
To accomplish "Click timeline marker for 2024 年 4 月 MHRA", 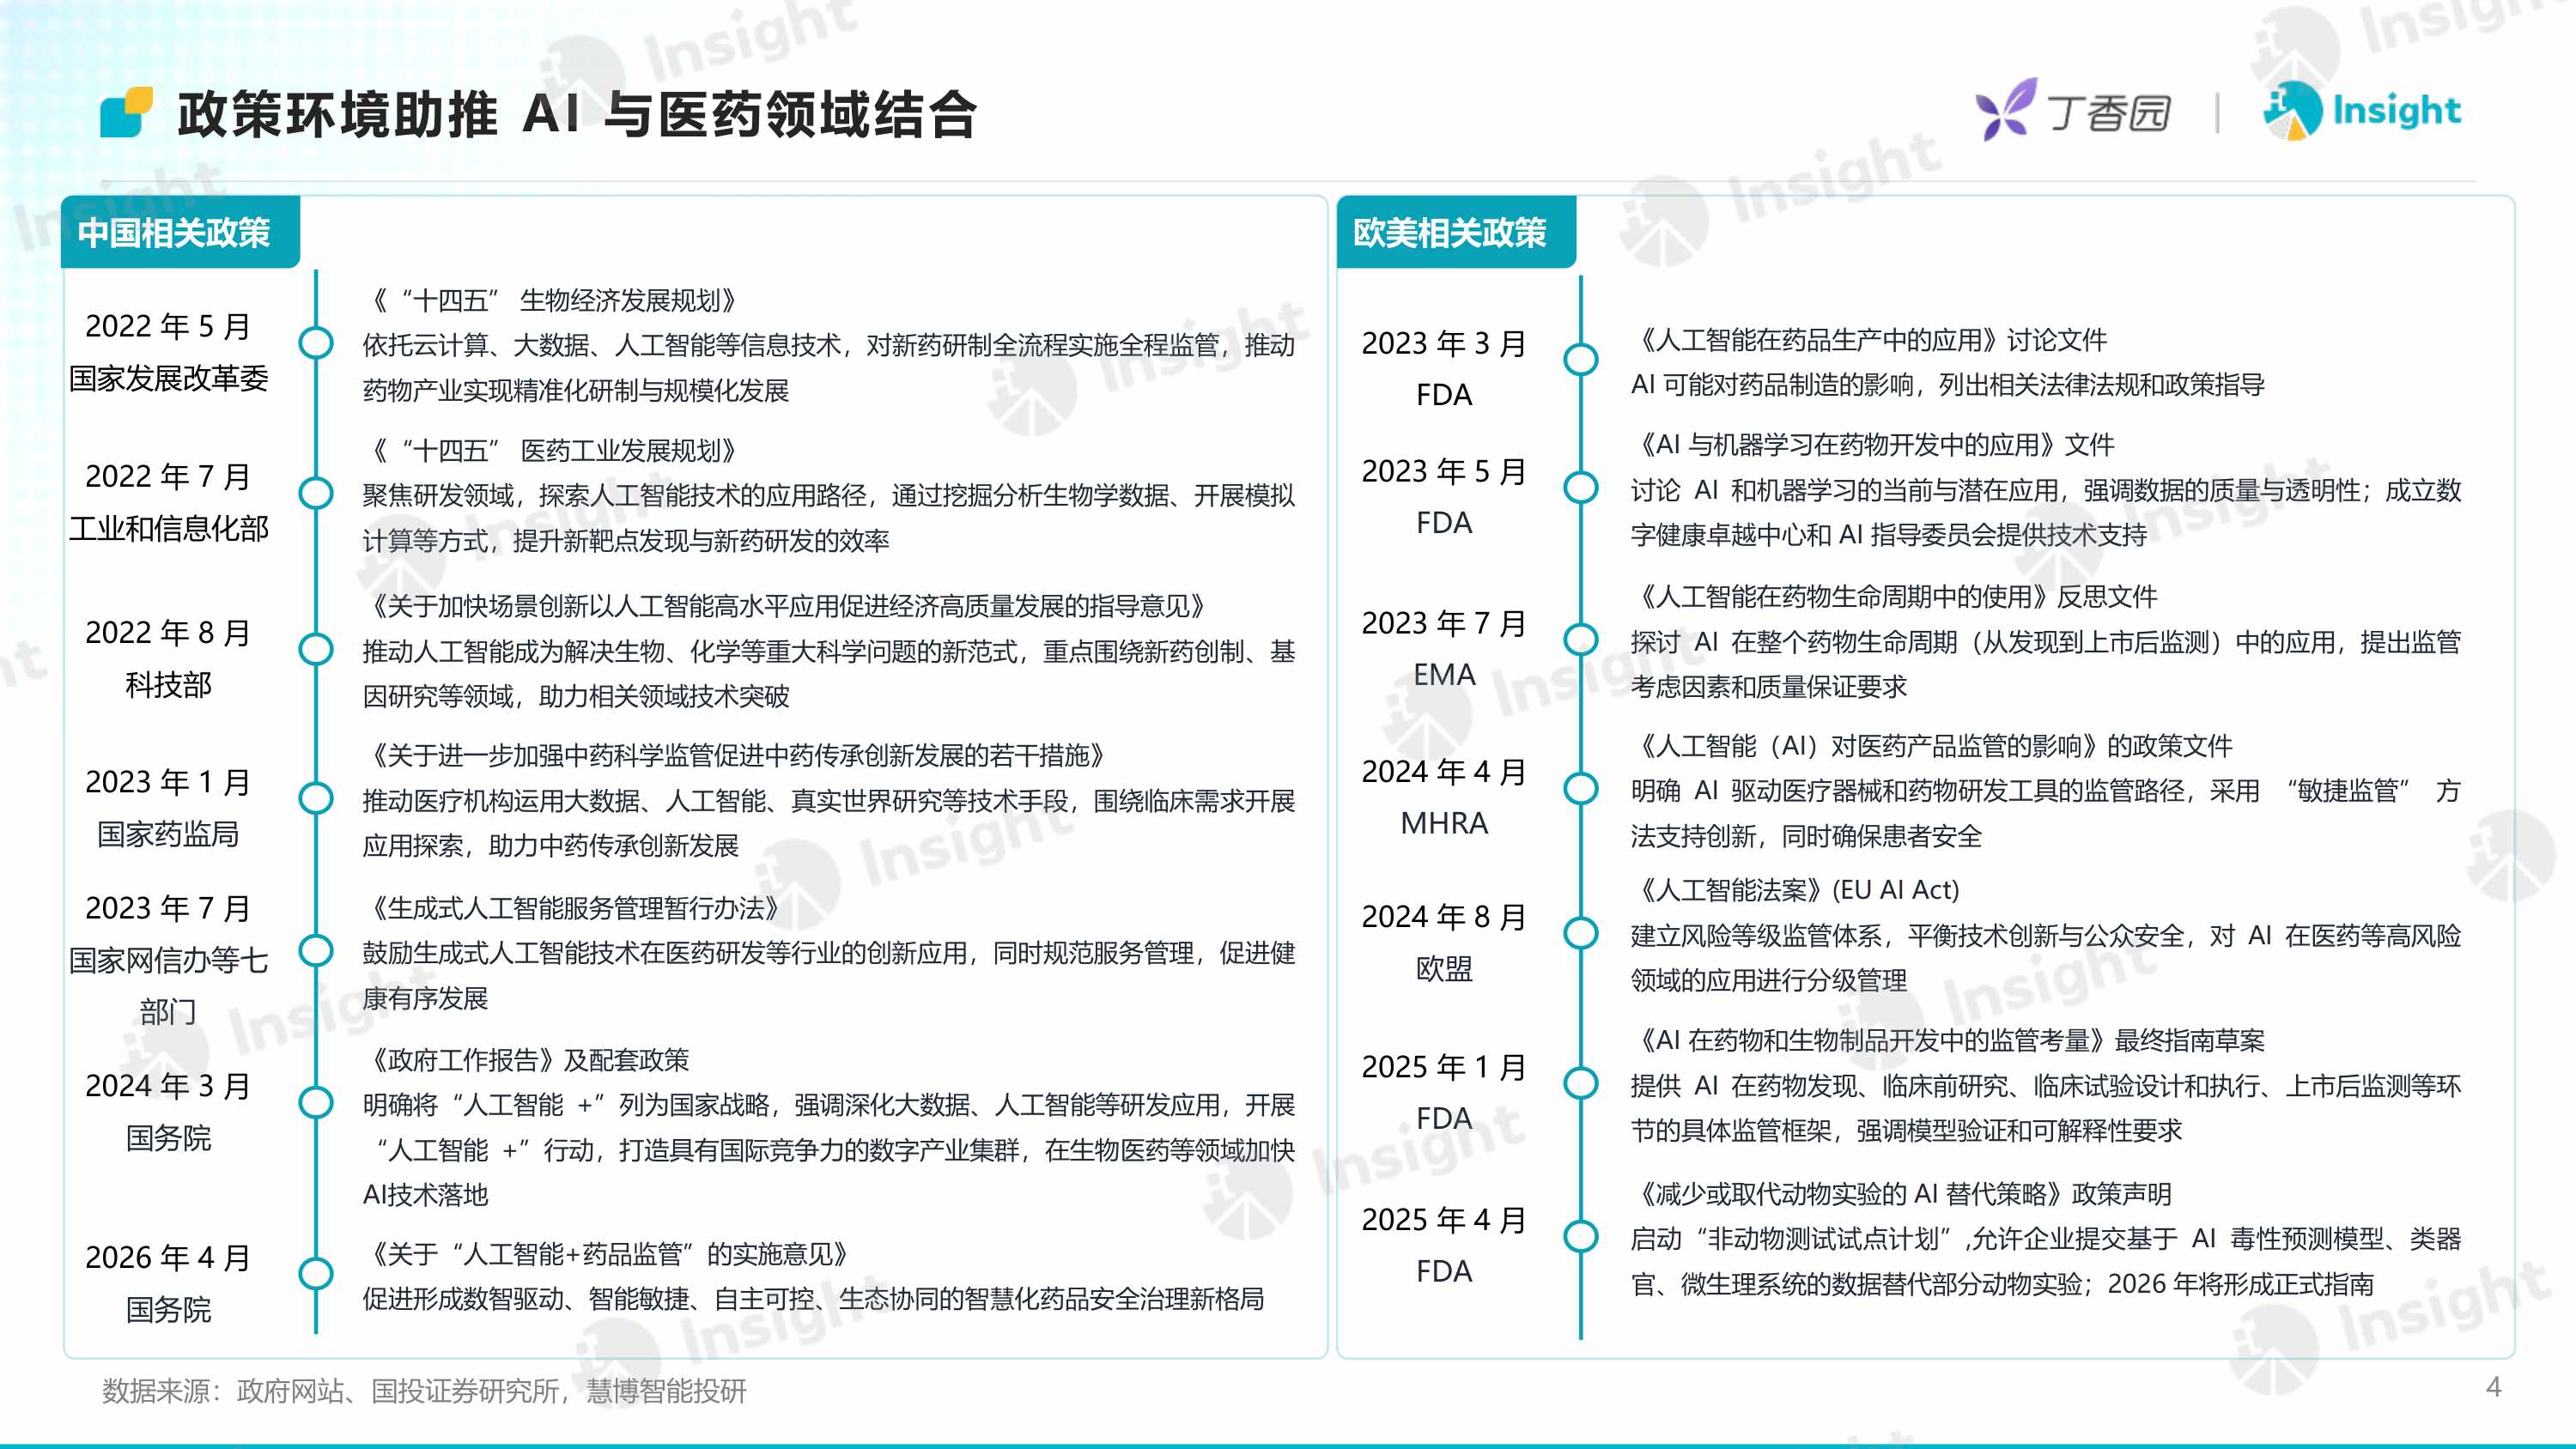I will [x=1581, y=788].
